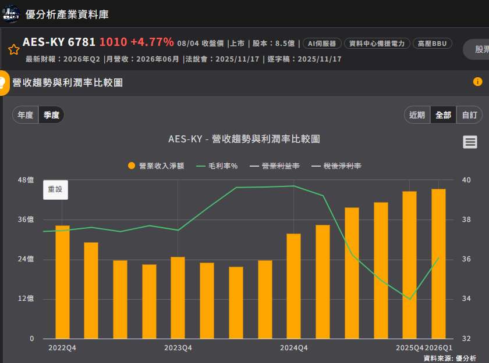This screenshot has height=363, width=489.
Task: Click the 36億 axis value
Action: pos(26,220)
